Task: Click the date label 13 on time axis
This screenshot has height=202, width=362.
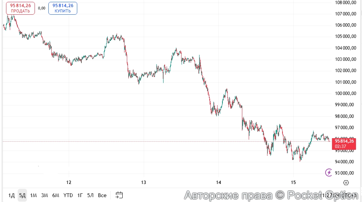Action: pyautogui.click(x=143, y=182)
